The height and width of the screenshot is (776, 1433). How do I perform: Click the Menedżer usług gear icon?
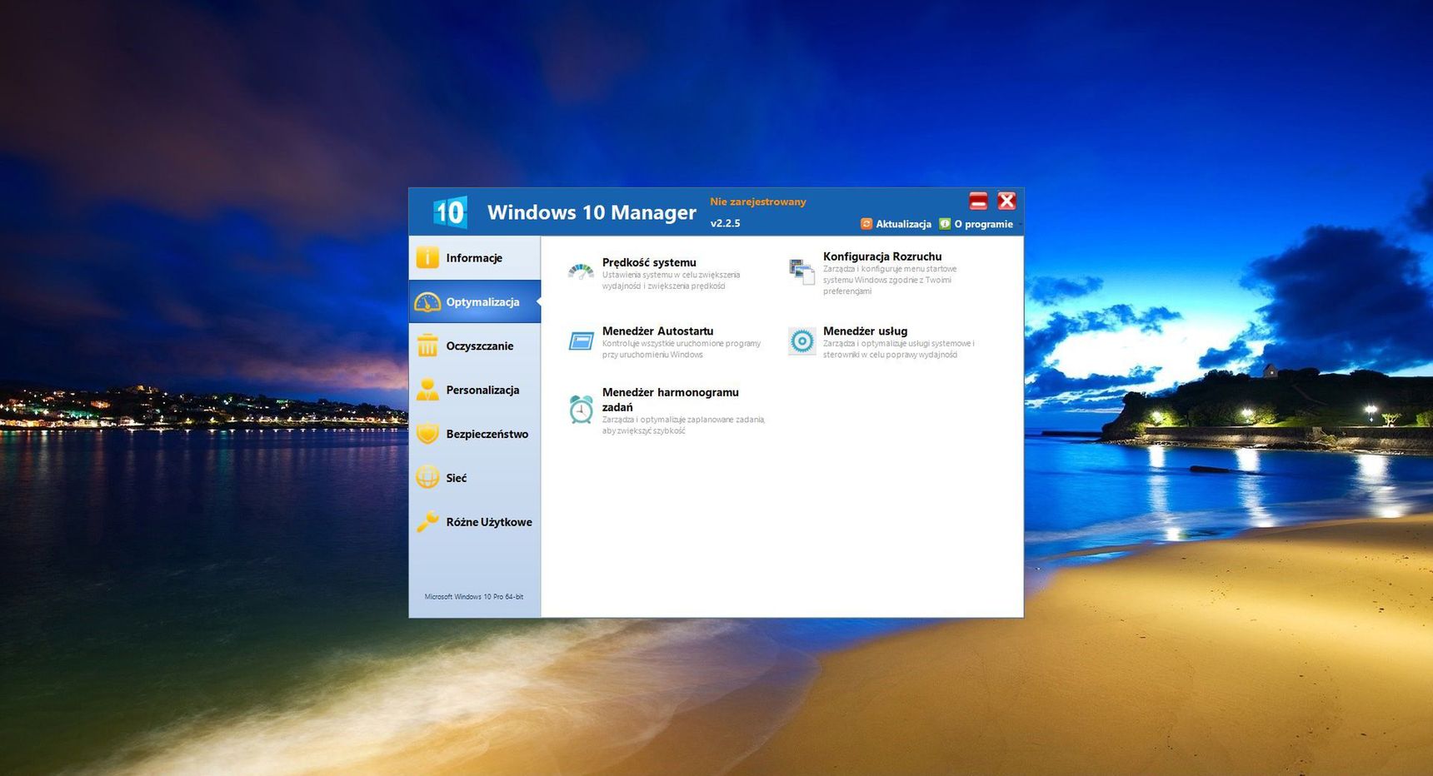click(x=801, y=341)
